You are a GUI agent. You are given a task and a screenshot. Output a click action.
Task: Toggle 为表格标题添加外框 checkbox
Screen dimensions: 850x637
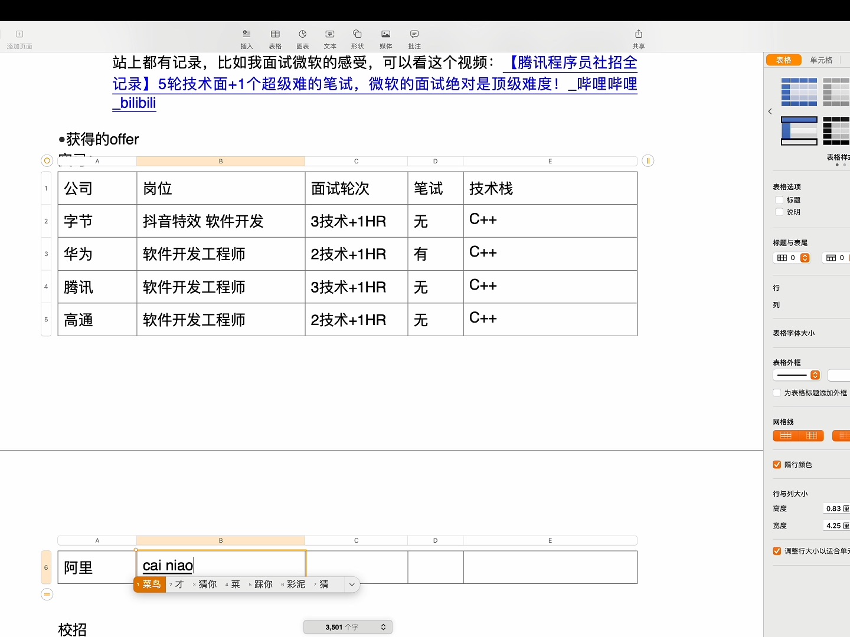click(x=777, y=393)
